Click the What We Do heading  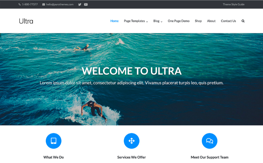click(54, 157)
